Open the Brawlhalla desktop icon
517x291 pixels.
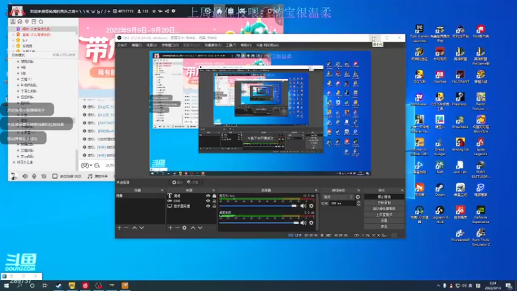pyautogui.click(x=460, y=122)
